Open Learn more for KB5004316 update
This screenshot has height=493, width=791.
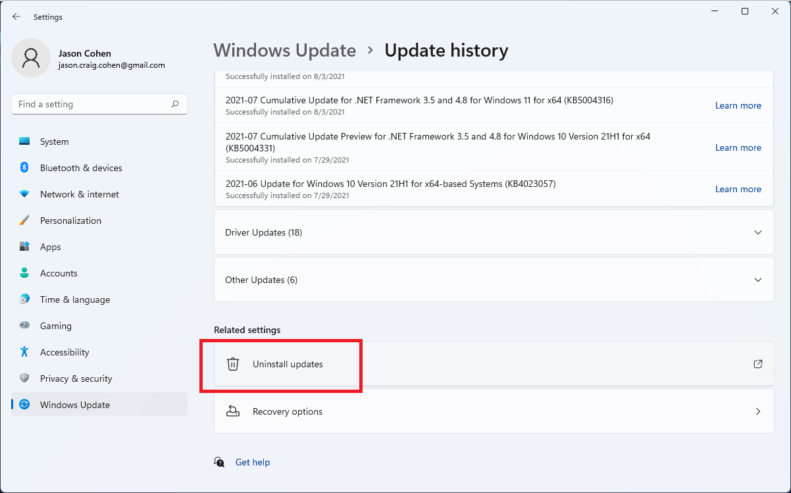tap(738, 105)
